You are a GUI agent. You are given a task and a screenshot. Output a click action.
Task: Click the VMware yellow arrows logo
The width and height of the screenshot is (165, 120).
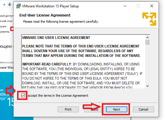[x=149, y=19]
